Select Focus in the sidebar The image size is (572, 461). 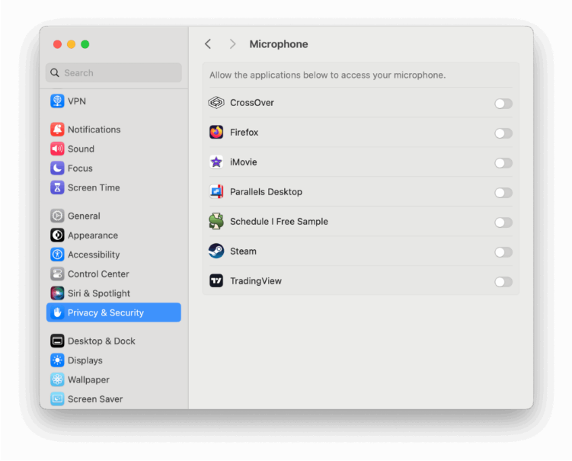pyautogui.click(x=113, y=168)
